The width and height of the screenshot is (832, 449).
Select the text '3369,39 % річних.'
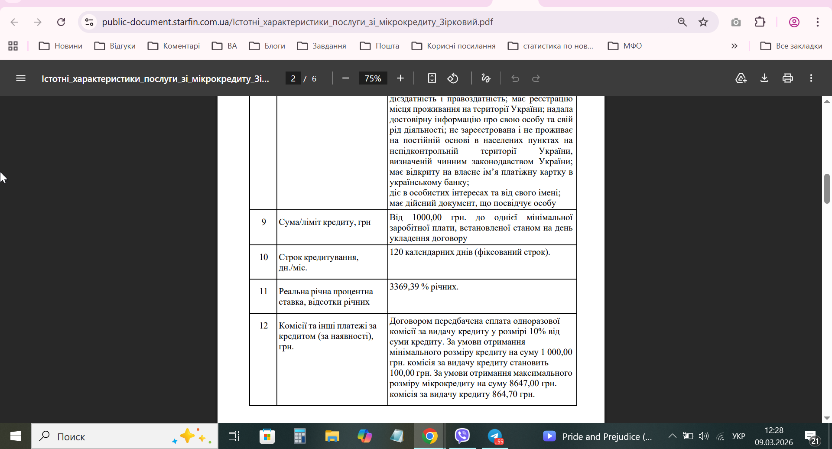[x=424, y=286]
